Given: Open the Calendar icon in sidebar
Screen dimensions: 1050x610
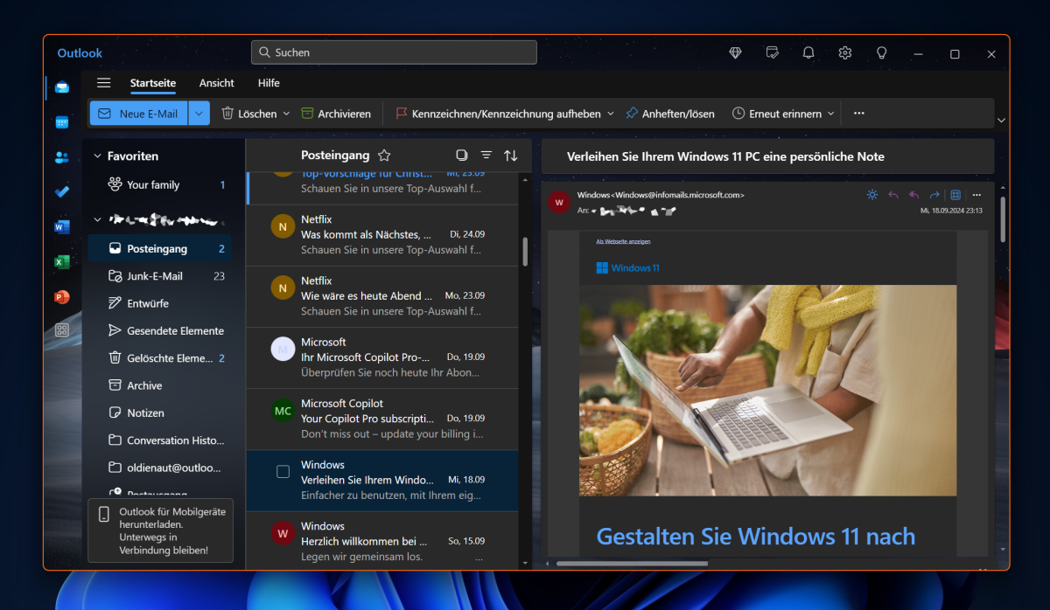Looking at the screenshot, I should tap(60, 122).
